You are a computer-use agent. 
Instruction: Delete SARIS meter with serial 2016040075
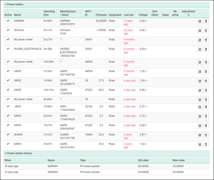(206, 81)
